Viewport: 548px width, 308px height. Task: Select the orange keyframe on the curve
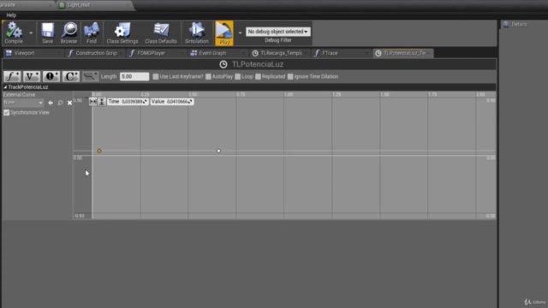point(99,151)
